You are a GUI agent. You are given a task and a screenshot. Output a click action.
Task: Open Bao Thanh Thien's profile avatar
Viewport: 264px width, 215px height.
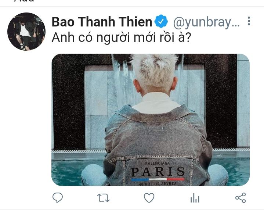tap(26, 31)
